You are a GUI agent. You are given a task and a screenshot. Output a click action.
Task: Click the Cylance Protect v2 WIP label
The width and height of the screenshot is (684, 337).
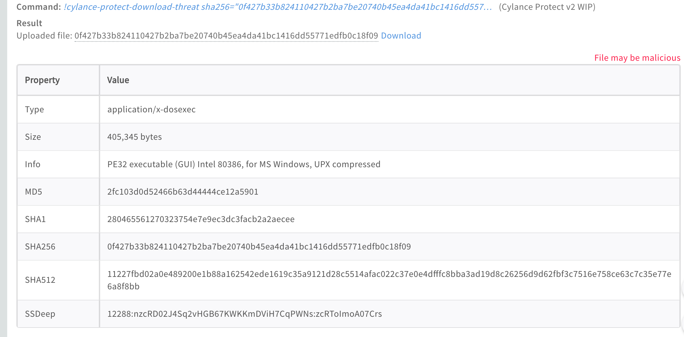[x=547, y=7]
